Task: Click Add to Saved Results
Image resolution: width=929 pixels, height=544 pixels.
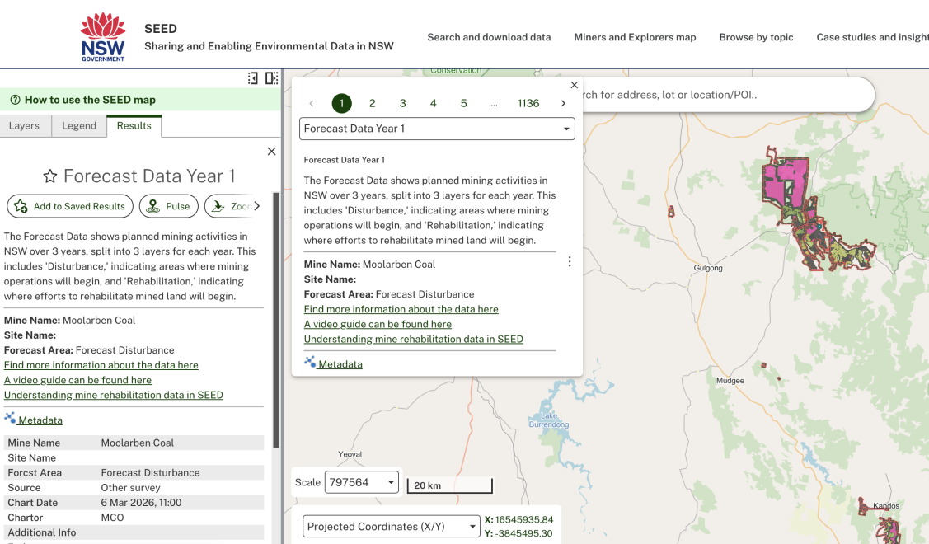Action: tap(70, 206)
